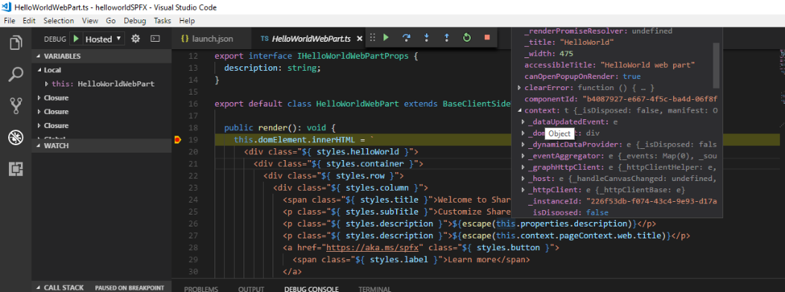Expand the this: HelloWorldWebPart variable
This screenshot has width=785, height=292.
(47, 83)
